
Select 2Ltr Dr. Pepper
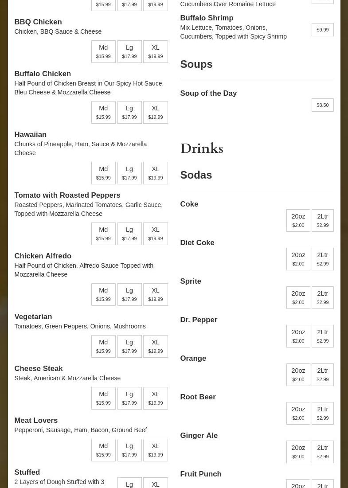[322, 336]
